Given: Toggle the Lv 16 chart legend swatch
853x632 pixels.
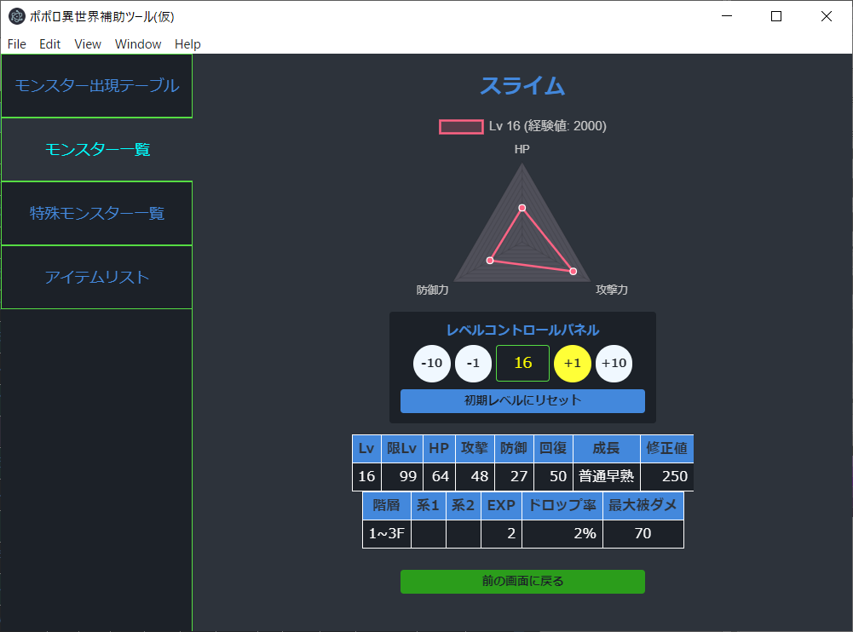Looking at the screenshot, I should [x=461, y=127].
